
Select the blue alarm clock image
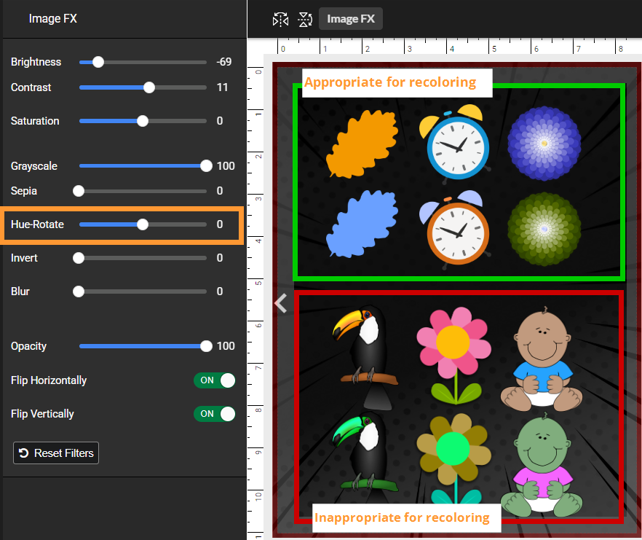click(x=456, y=143)
